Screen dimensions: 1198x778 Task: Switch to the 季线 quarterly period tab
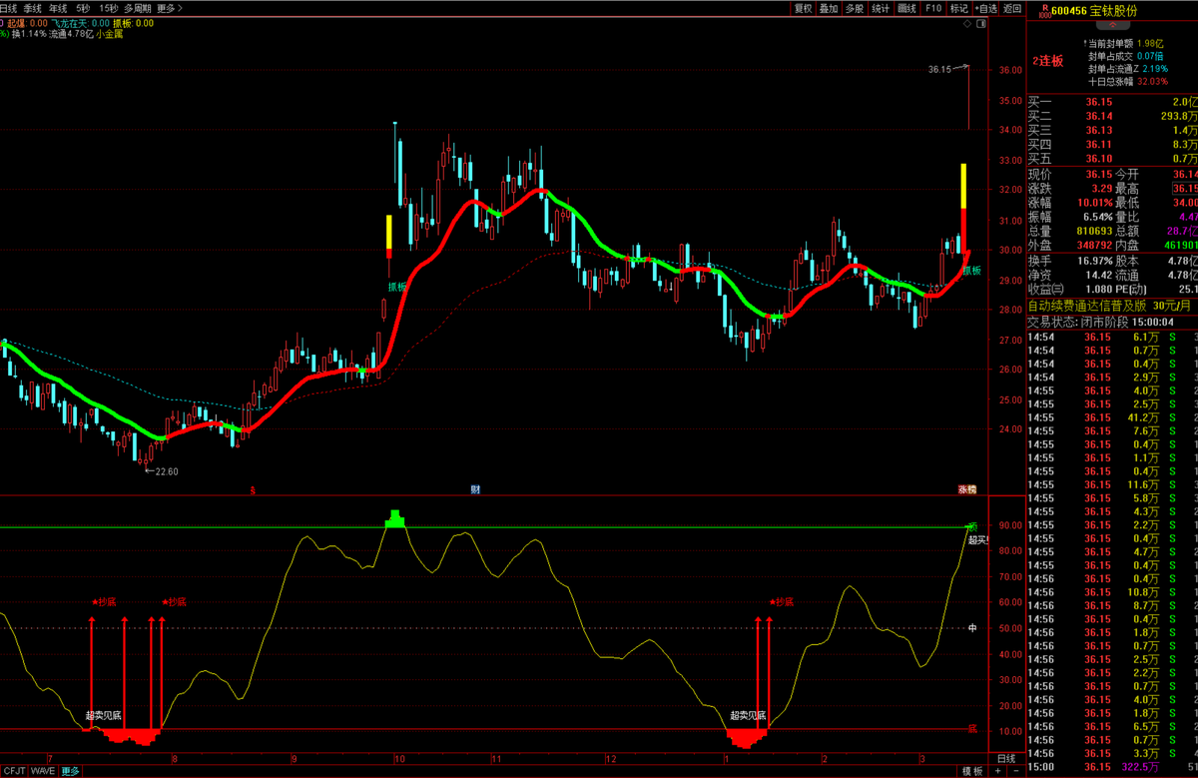32,8
